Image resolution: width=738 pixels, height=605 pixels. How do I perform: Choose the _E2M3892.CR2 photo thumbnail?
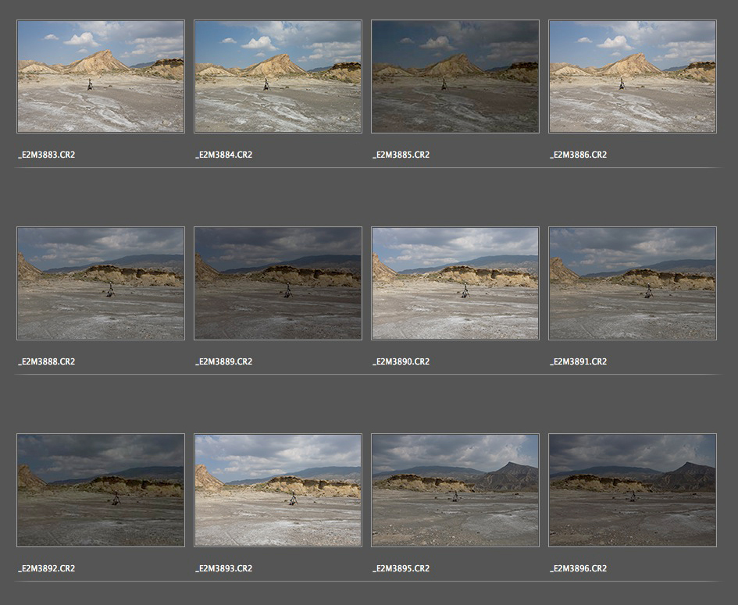pos(101,490)
